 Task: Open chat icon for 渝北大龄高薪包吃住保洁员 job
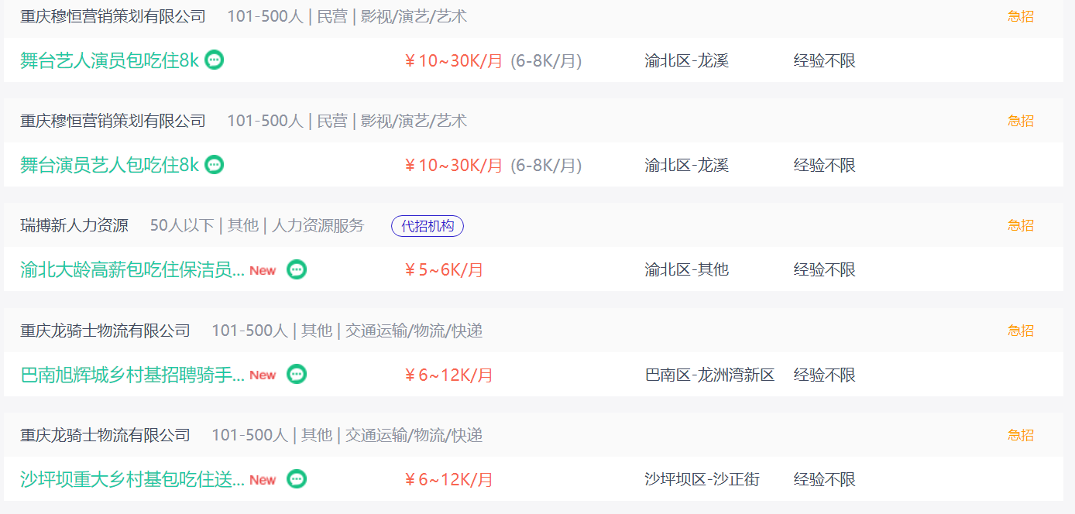click(x=297, y=269)
